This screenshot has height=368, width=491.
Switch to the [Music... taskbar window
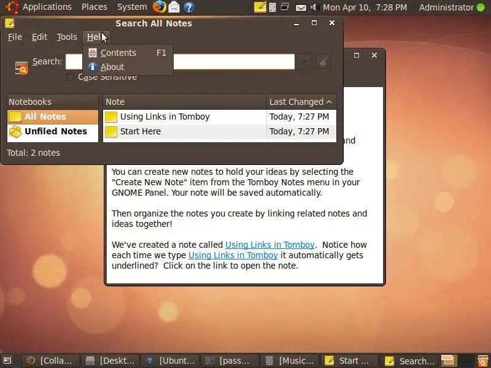[288, 361]
